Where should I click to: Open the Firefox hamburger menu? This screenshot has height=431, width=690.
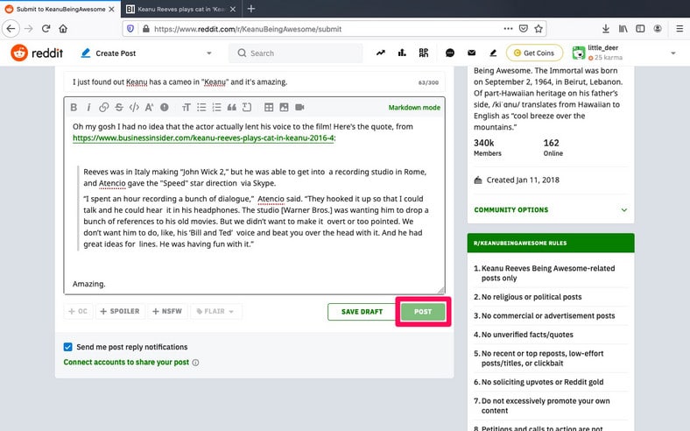point(679,29)
